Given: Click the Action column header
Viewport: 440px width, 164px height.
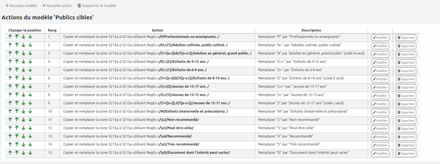Looking at the screenshot, I should 157,30.
